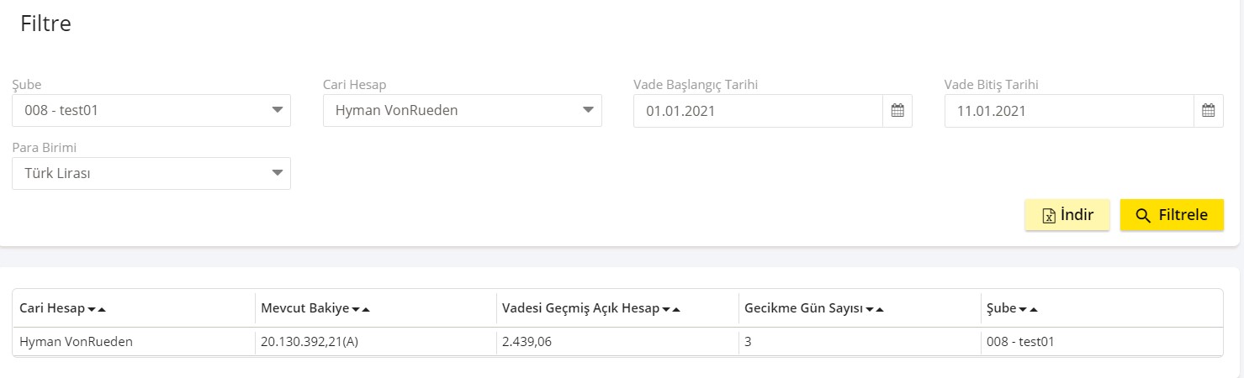The width and height of the screenshot is (1244, 378).
Task: Select the Hyman VonRueden table row
Action: (618, 342)
